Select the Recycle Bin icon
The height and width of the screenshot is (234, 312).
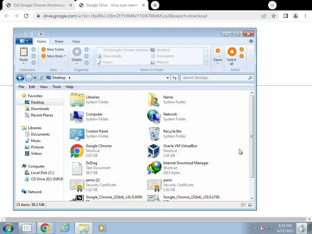(154, 134)
